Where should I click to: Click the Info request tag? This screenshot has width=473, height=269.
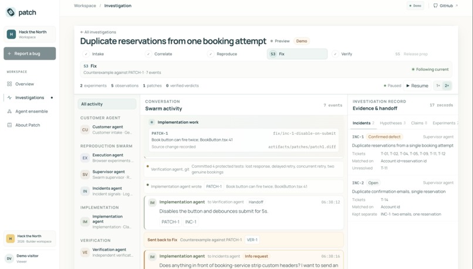[x=256, y=256]
